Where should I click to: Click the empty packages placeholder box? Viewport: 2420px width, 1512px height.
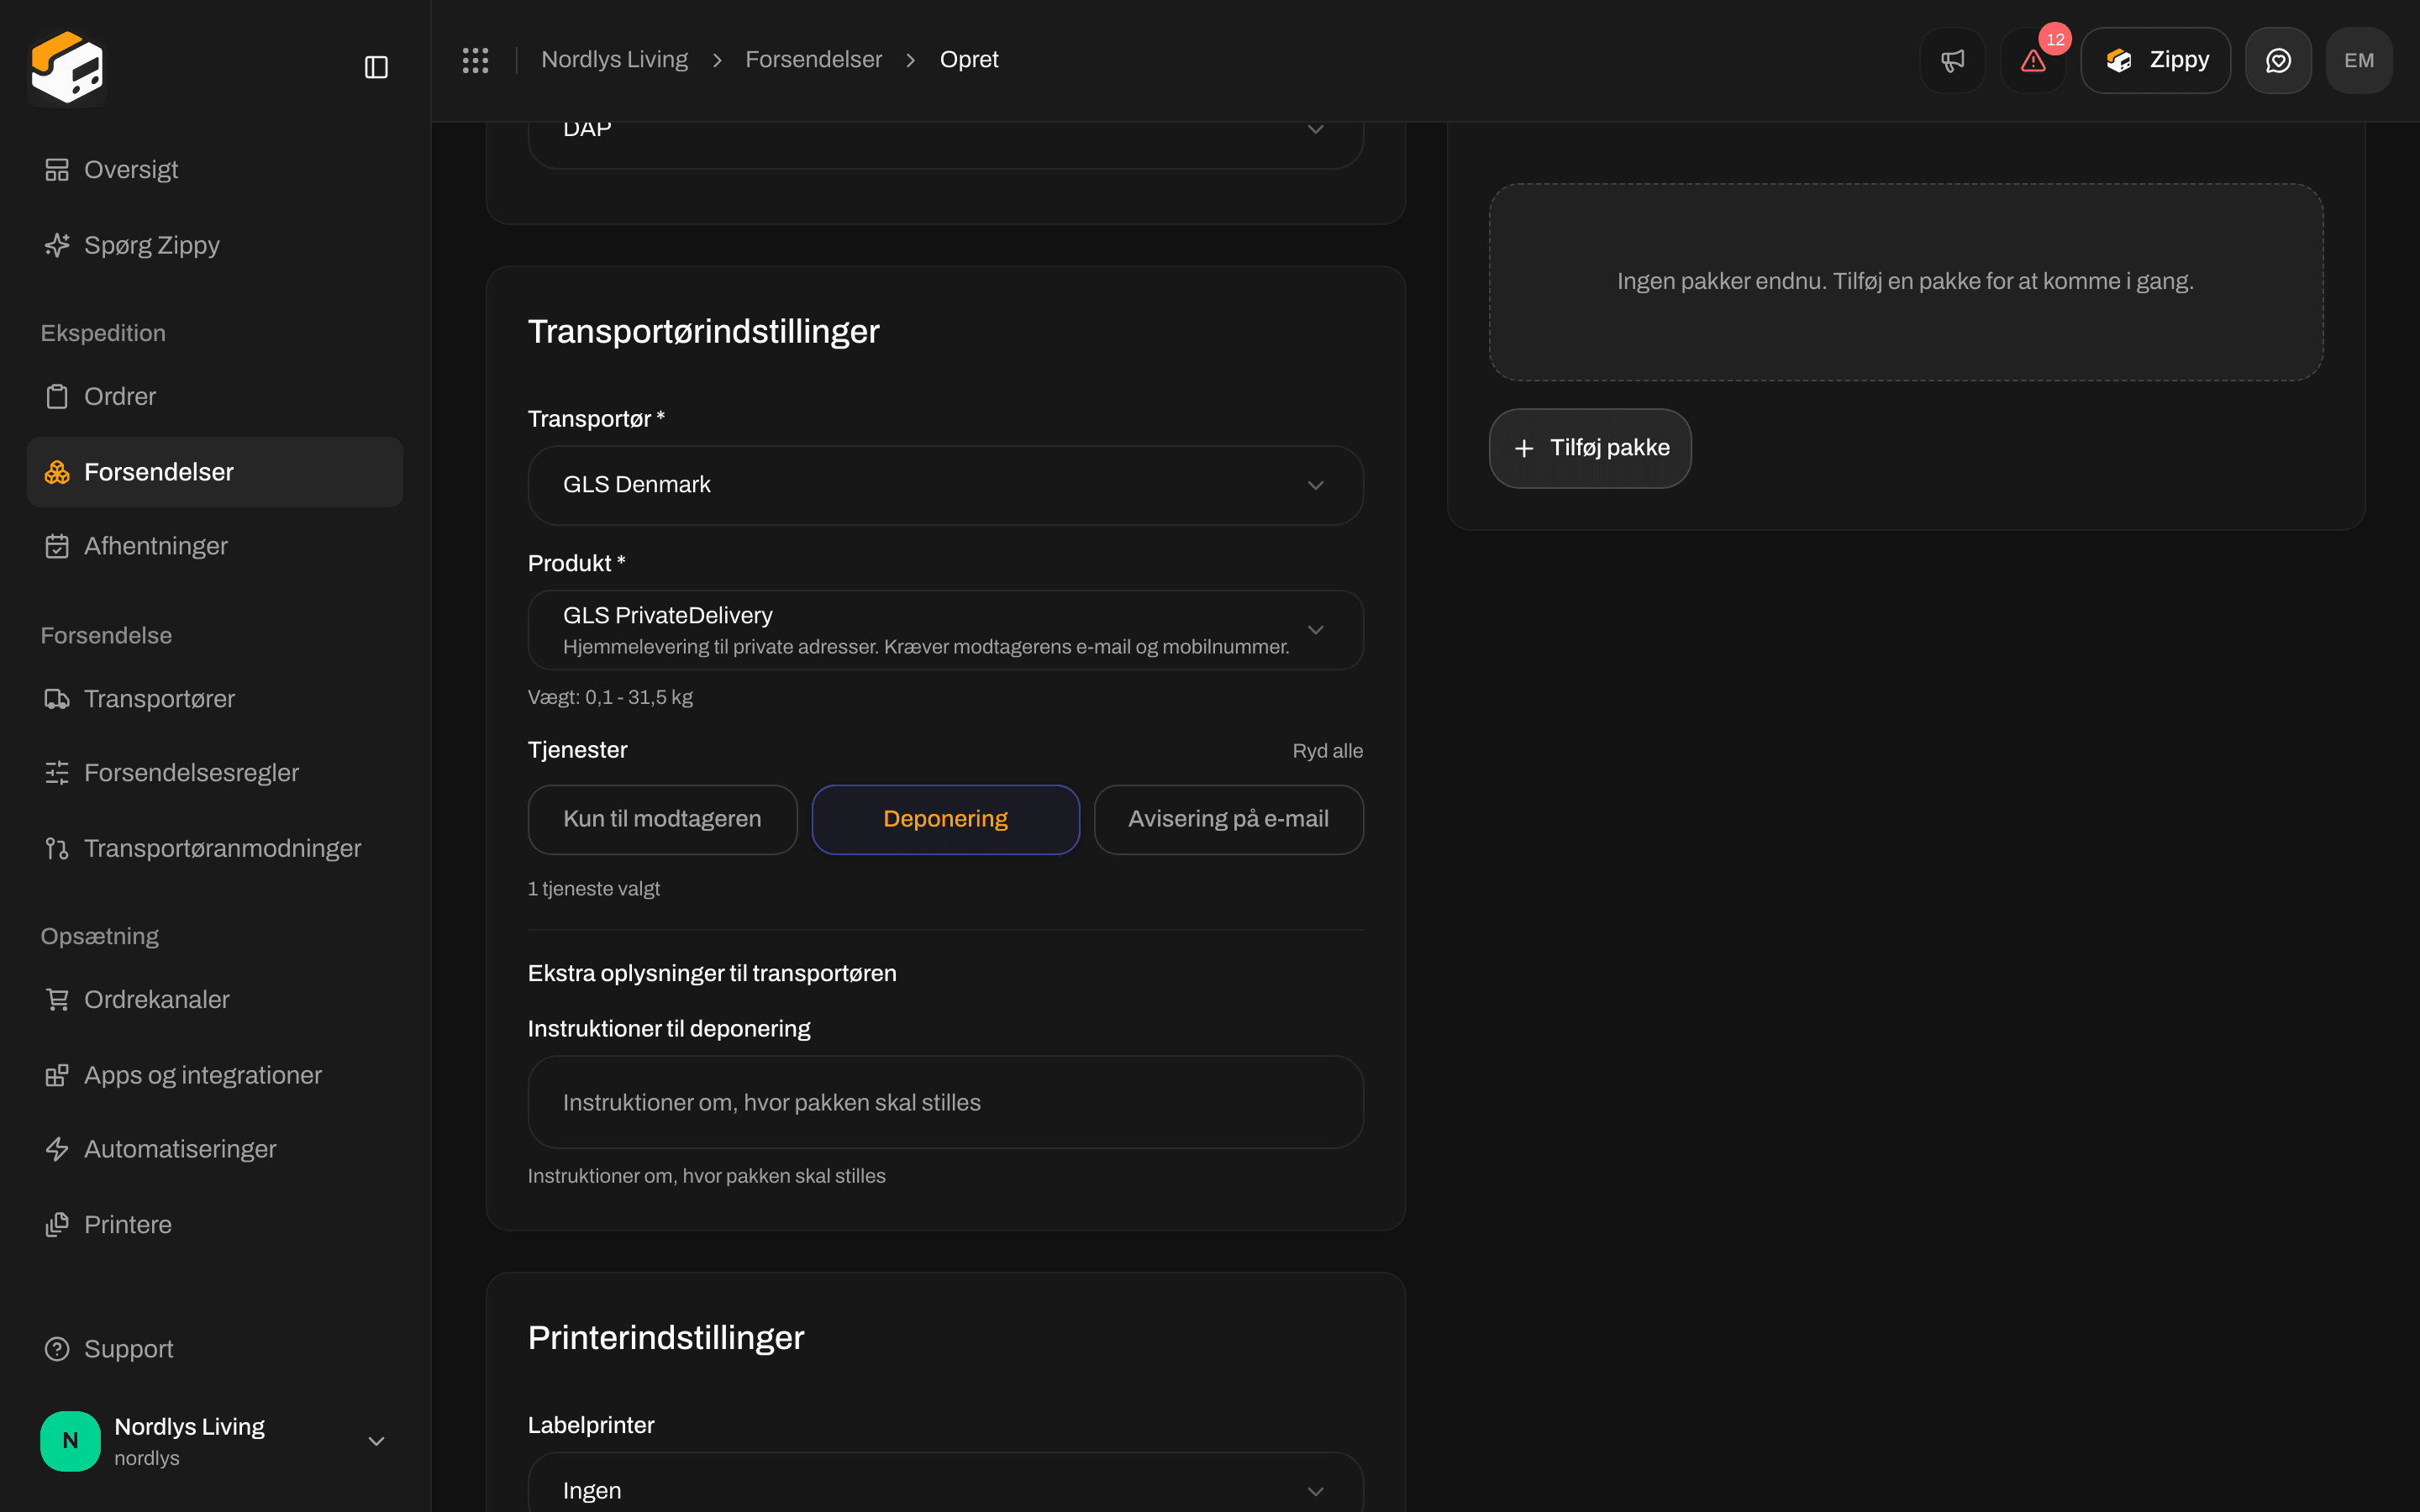(x=1905, y=282)
